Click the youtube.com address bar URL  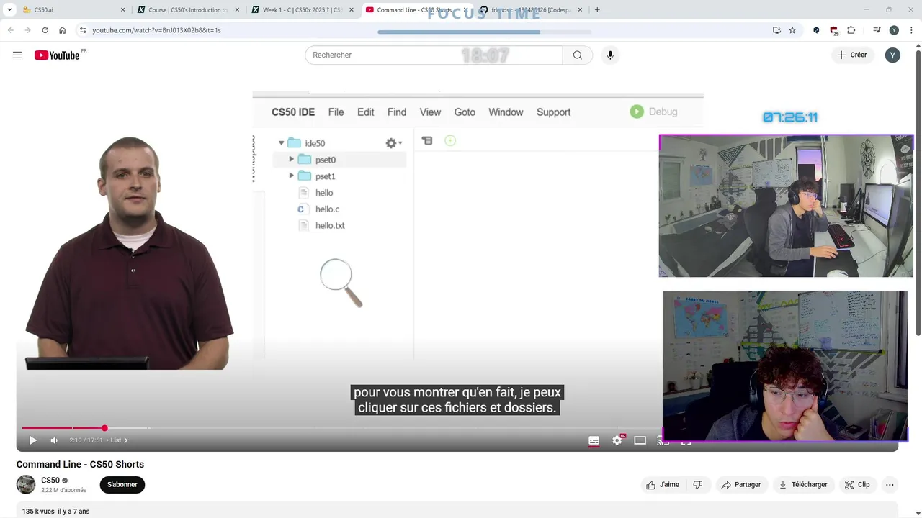[156, 30]
